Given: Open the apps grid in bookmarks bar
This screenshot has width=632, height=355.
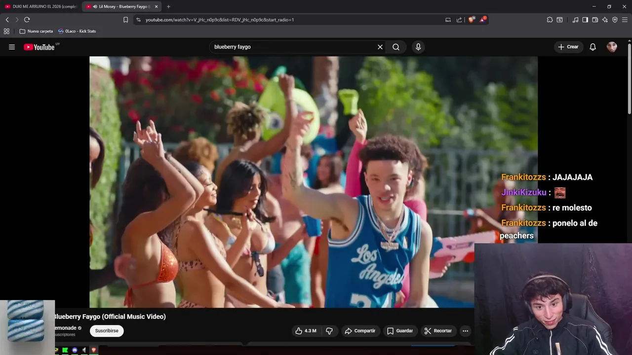Looking at the screenshot, I should 6,31.
